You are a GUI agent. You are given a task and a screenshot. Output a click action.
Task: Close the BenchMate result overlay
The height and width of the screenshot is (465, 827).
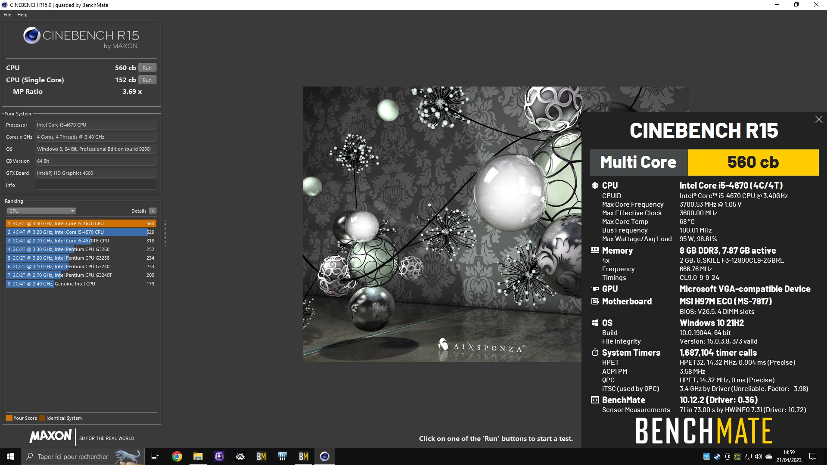tap(819, 120)
